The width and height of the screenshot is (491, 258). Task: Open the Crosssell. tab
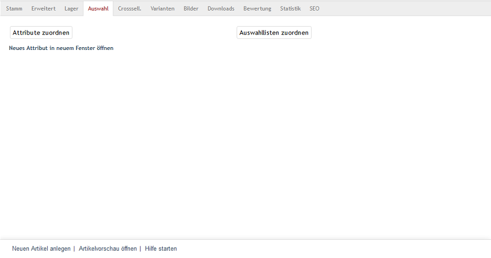coord(129,9)
